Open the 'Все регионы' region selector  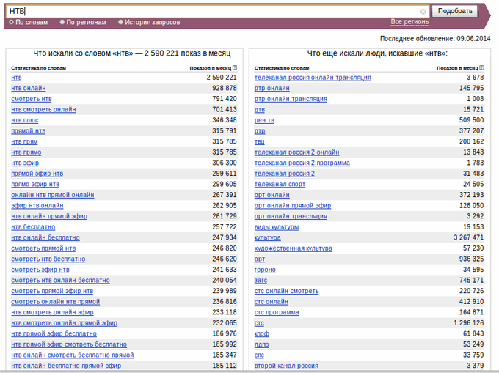pyautogui.click(x=410, y=22)
